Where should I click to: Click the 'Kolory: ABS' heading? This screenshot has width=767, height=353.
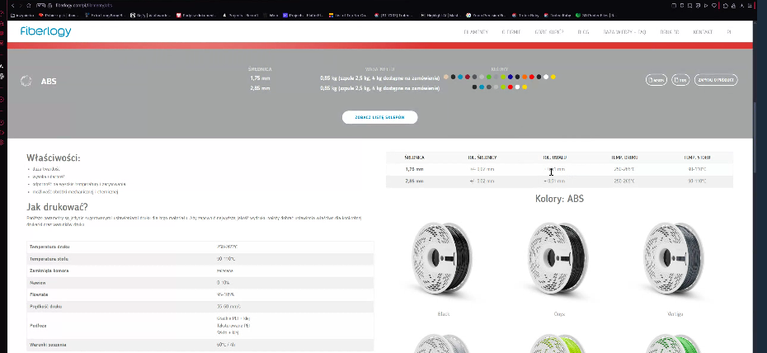click(x=559, y=199)
